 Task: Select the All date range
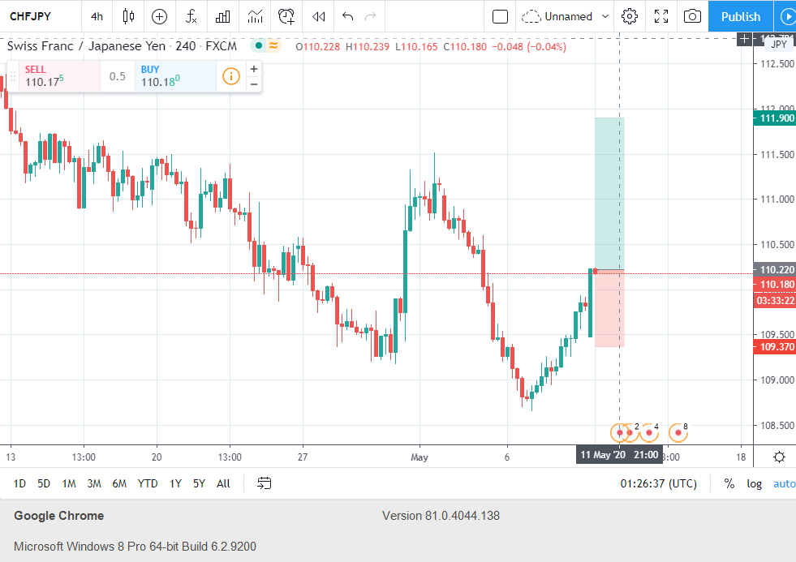223,483
